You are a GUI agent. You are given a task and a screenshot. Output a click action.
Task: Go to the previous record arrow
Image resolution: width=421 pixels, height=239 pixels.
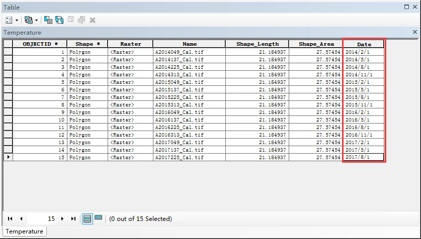[21, 218]
